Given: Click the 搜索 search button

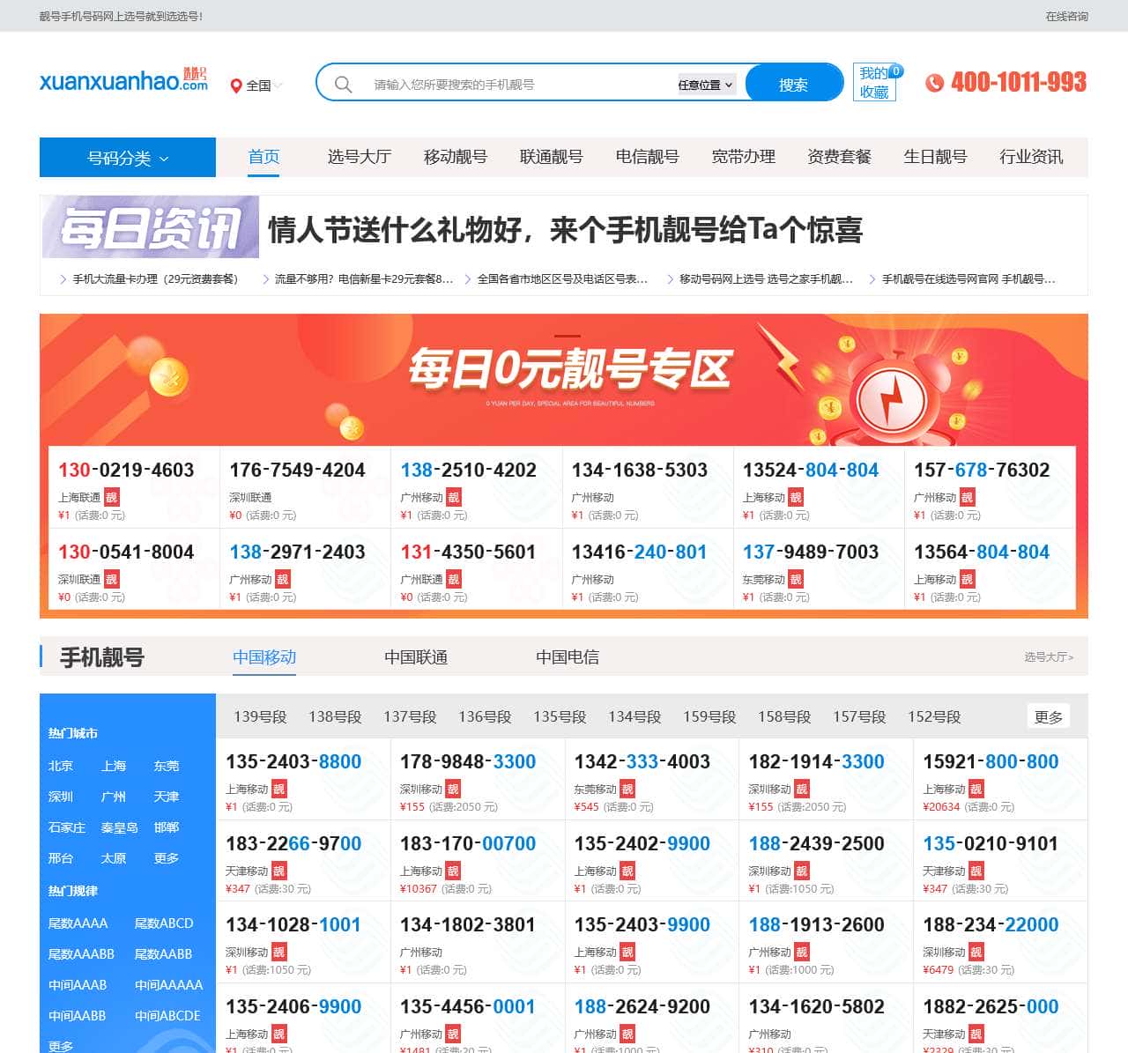Looking at the screenshot, I should coord(794,85).
